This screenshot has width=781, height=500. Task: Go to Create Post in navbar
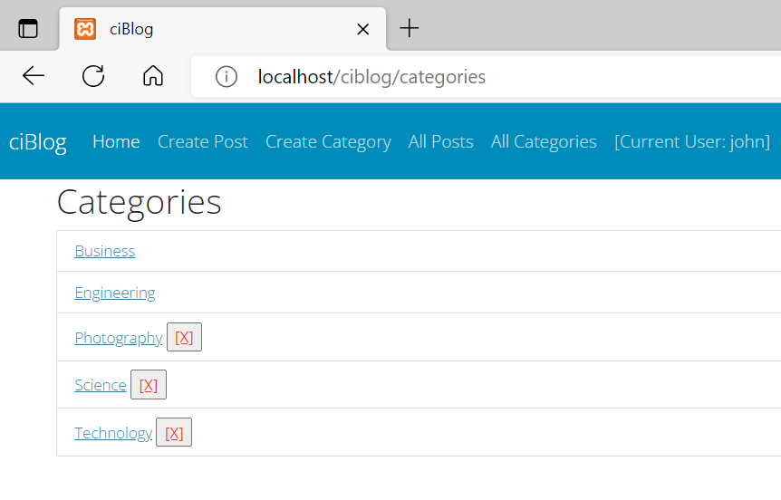click(x=203, y=142)
